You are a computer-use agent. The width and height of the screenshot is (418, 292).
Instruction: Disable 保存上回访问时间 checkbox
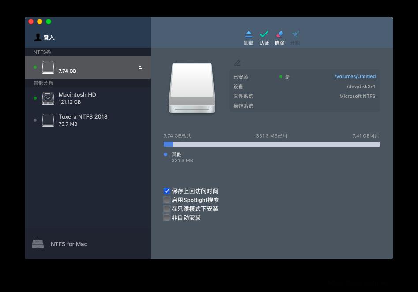tap(167, 191)
